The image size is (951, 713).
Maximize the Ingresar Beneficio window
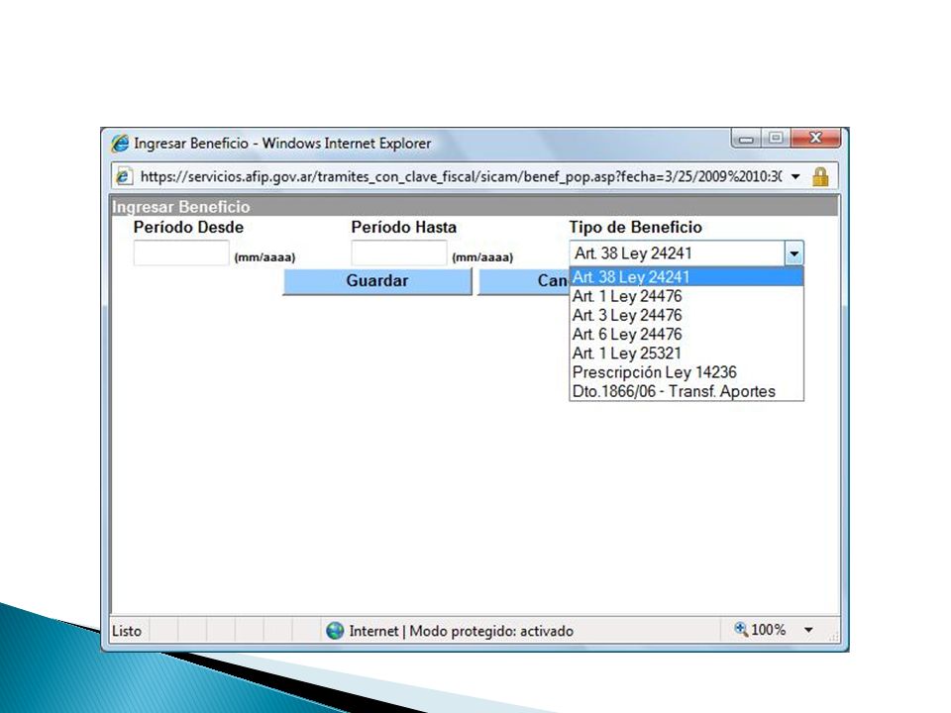click(776, 139)
